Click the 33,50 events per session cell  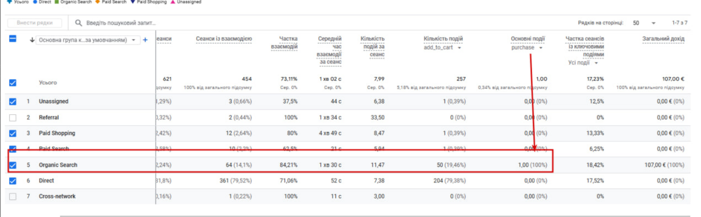378,118
